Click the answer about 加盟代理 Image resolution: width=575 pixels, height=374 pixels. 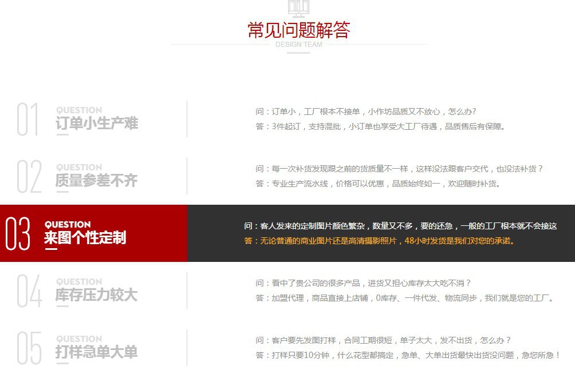(x=404, y=298)
